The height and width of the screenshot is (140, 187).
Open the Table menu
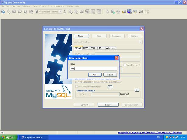point(35,6)
